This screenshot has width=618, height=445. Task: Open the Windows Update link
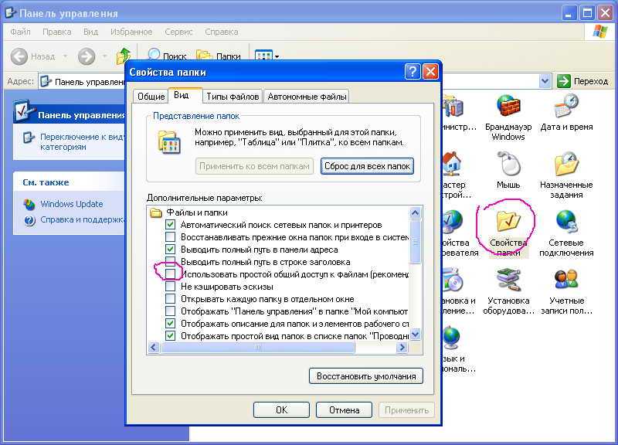click(72, 204)
